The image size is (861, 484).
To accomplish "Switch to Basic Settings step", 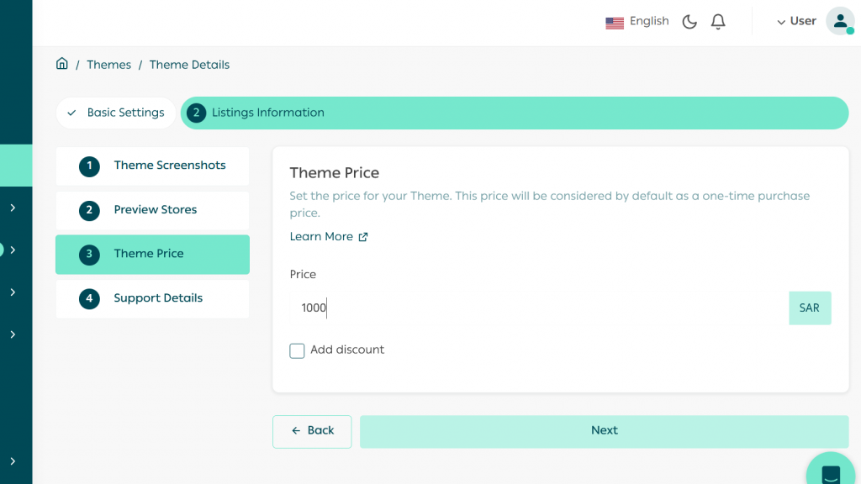I will pyautogui.click(x=116, y=113).
